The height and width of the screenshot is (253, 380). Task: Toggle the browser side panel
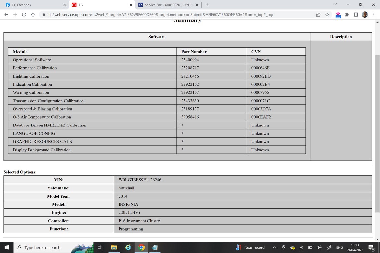356,15
